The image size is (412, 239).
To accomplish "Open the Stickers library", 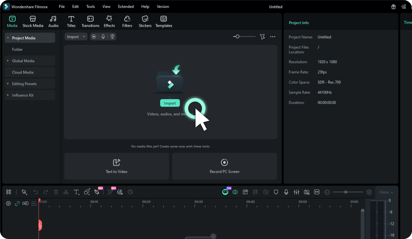I will click(x=145, y=21).
